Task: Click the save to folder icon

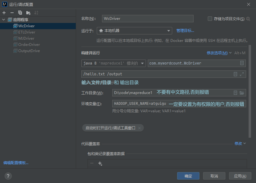Action: (28, 13)
